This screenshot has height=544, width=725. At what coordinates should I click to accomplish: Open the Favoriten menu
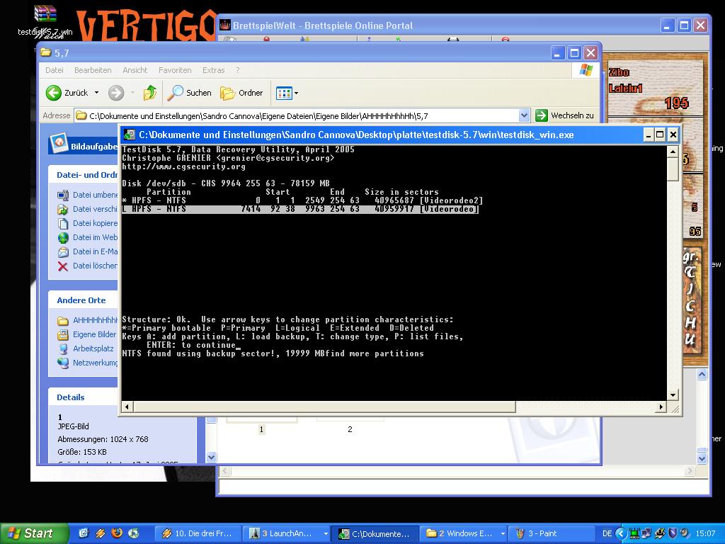(x=175, y=70)
